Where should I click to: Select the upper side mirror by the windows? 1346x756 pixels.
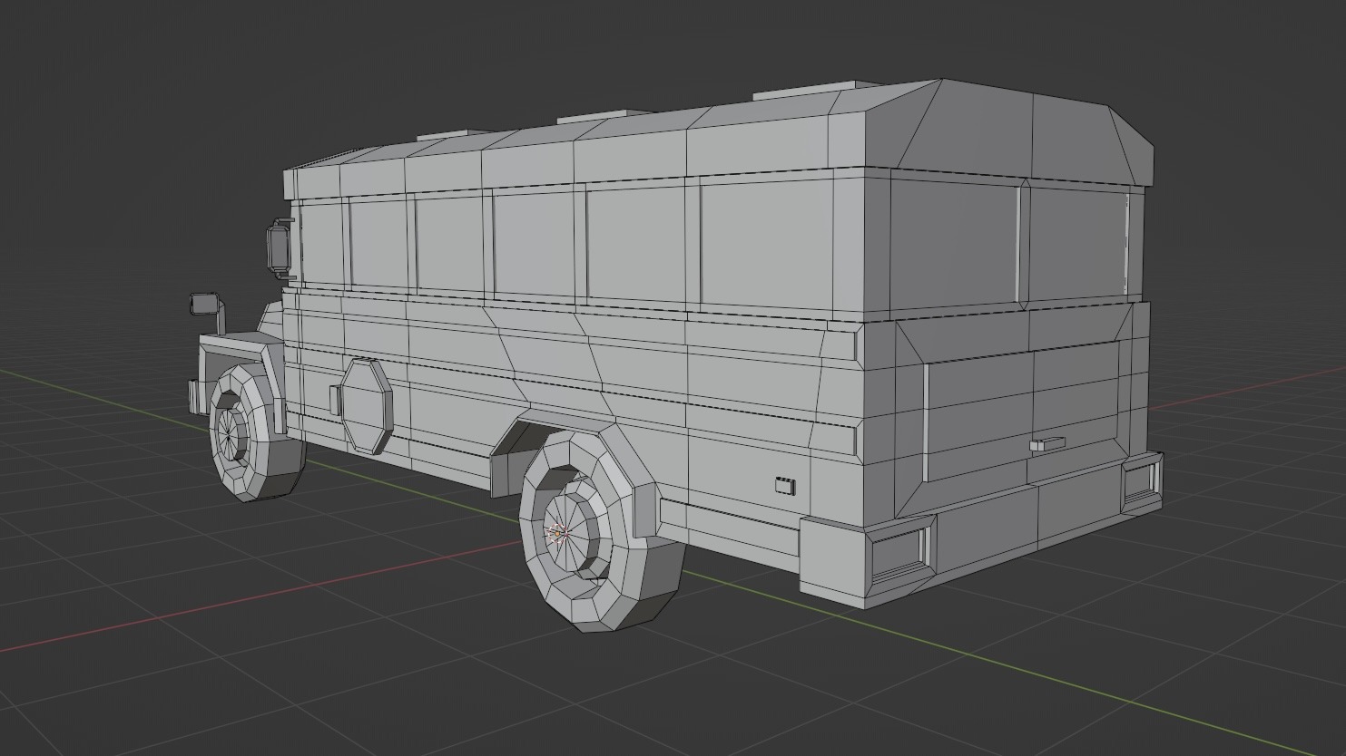(x=280, y=247)
